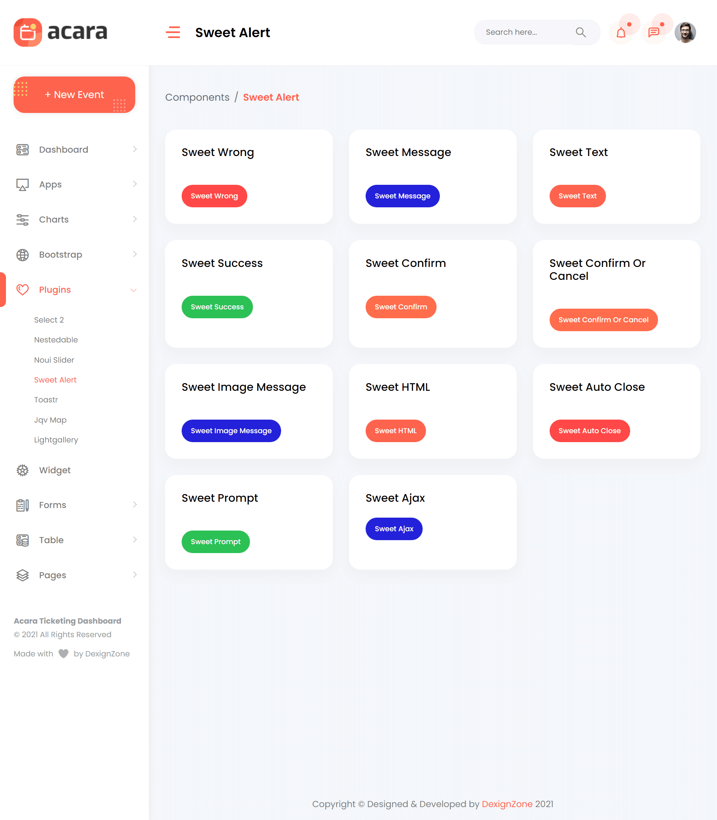Click the search magnifier icon
Screen dimensions: 717x820
tap(580, 32)
